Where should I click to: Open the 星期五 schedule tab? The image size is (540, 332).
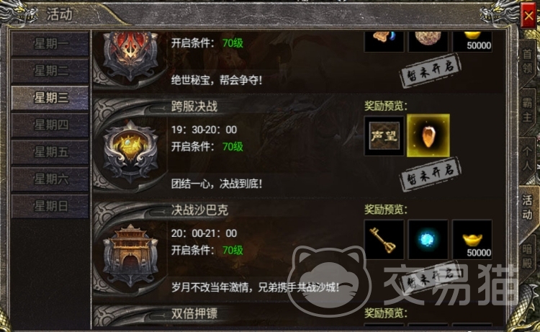coord(50,152)
